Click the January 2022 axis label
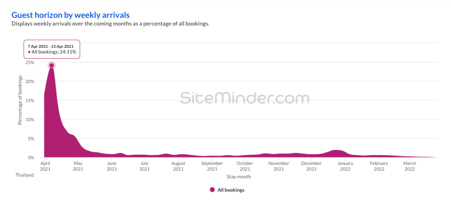This screenshot has height=203, width=451. tap(345, 166)
